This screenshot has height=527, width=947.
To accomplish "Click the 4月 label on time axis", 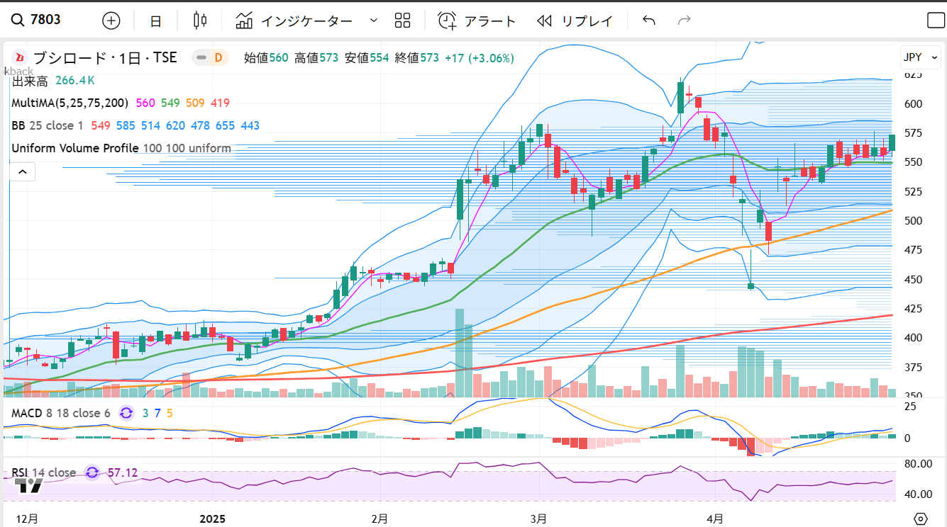I will coord(715,519).
